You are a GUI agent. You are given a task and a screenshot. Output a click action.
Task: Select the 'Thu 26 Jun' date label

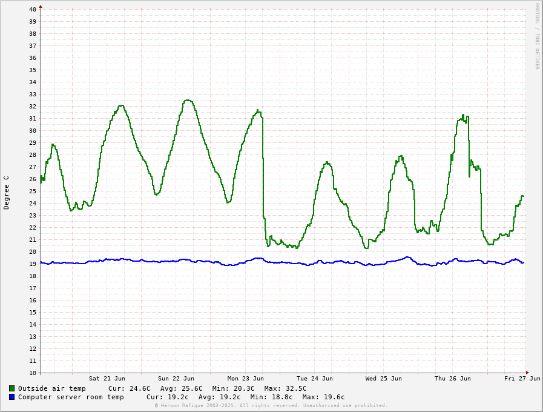click(452, 378)
